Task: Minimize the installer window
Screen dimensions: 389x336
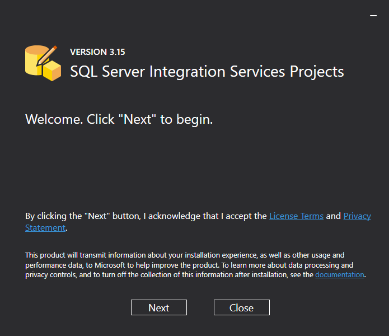Action: 373,16
